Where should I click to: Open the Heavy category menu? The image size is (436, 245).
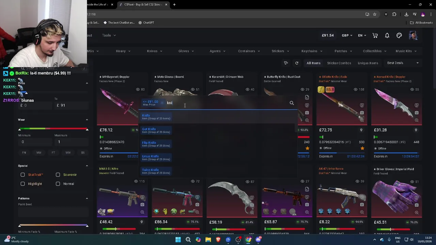point(123,51)
